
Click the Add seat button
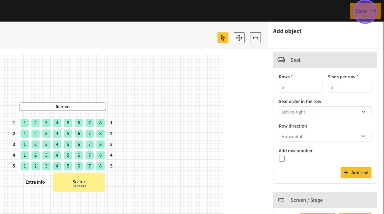click(x=356, y=173)
